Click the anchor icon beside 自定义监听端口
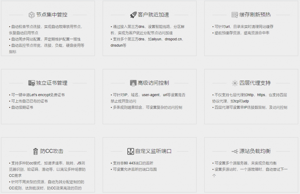Screen dimensions: 300x194 coord(131,151)
